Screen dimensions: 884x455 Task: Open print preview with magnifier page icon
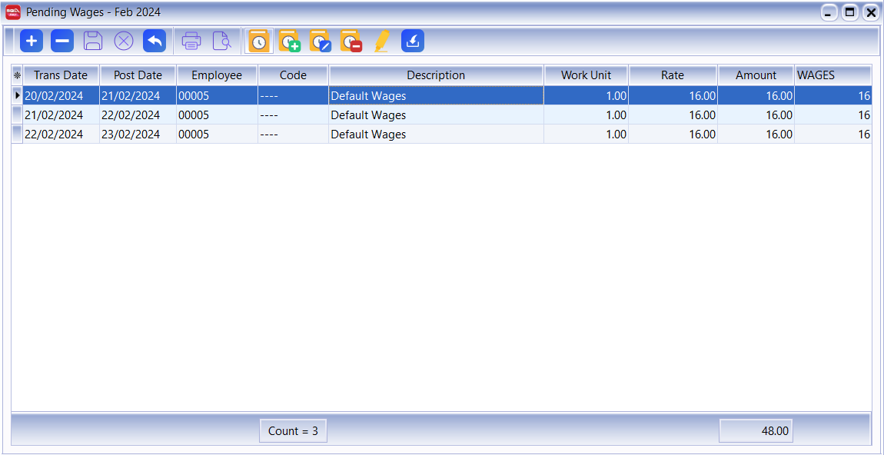point(221,42)
